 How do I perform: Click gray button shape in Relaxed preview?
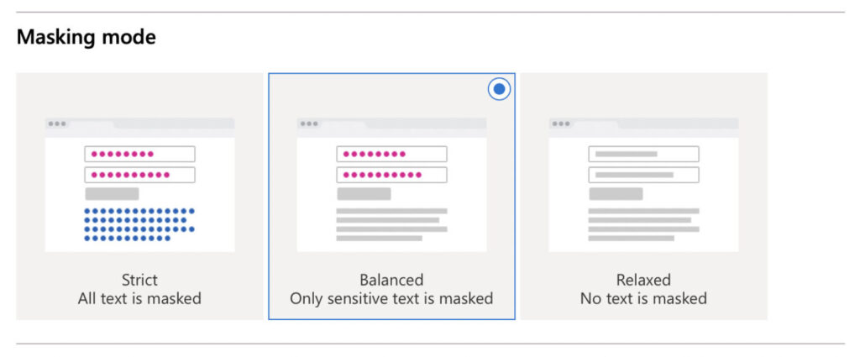616,194
